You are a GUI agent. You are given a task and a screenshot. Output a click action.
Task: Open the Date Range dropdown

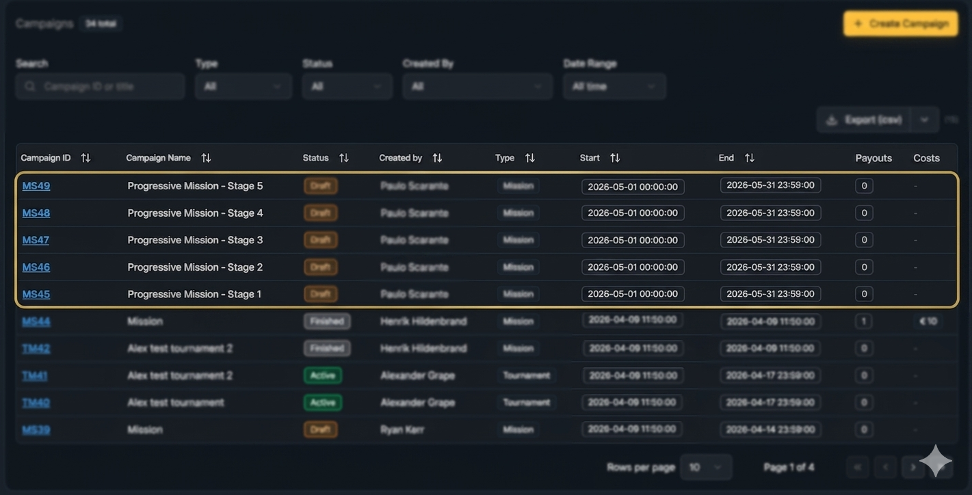(x=614, y=86)
